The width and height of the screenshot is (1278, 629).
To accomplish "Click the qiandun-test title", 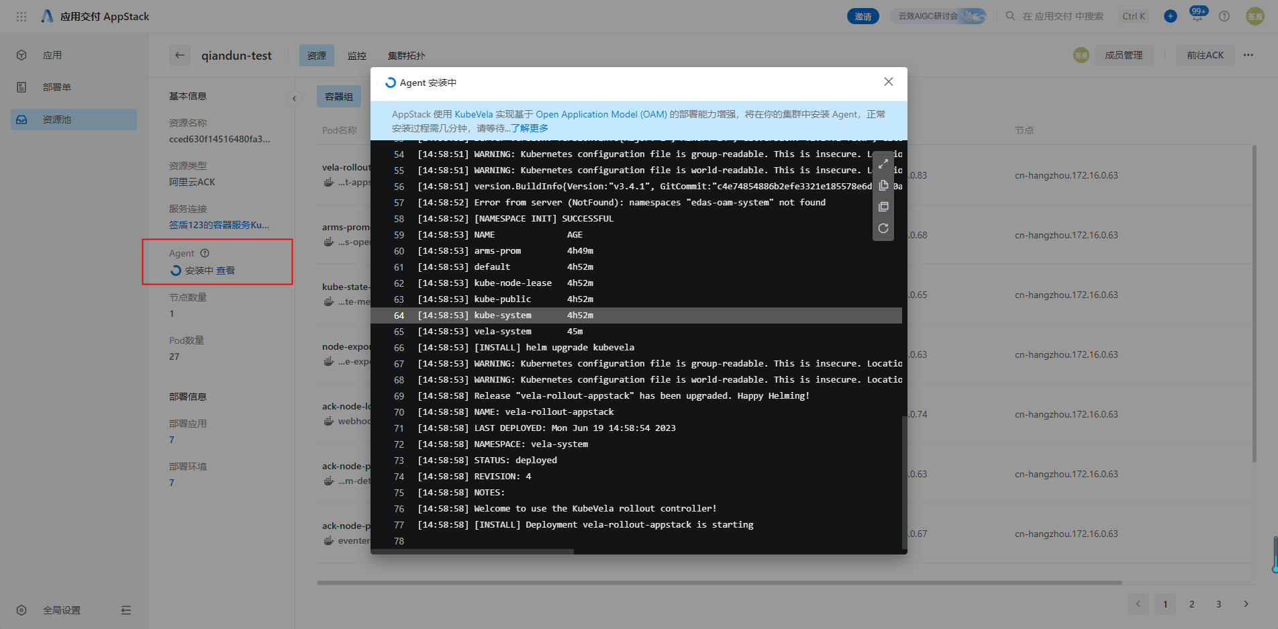I will pyautogui.click(x=236, y=56).
